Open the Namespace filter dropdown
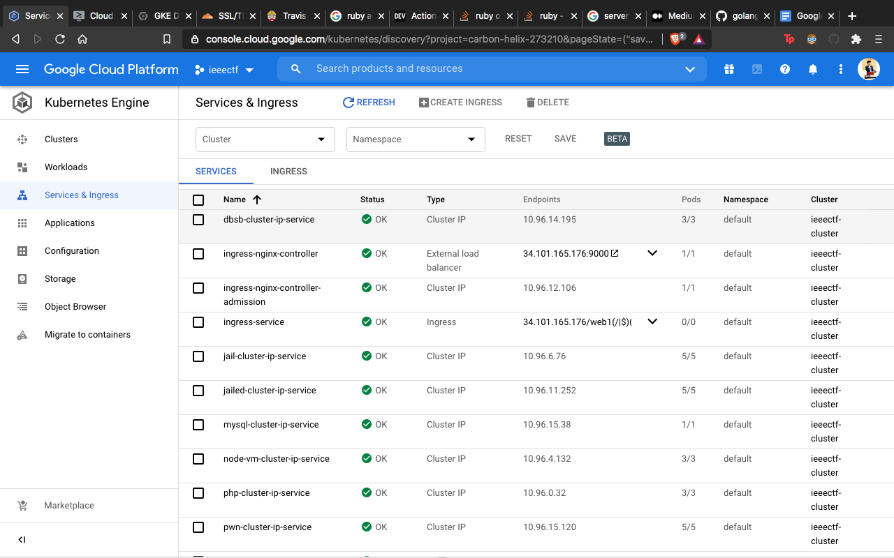Screen dimensions: 894x558 416,139
